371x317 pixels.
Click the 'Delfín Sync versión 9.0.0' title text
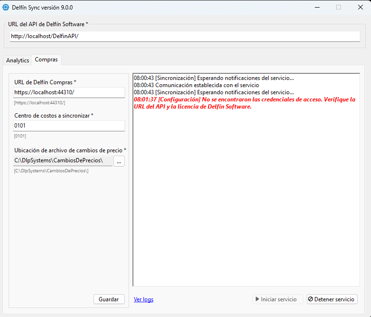[42, 8]
